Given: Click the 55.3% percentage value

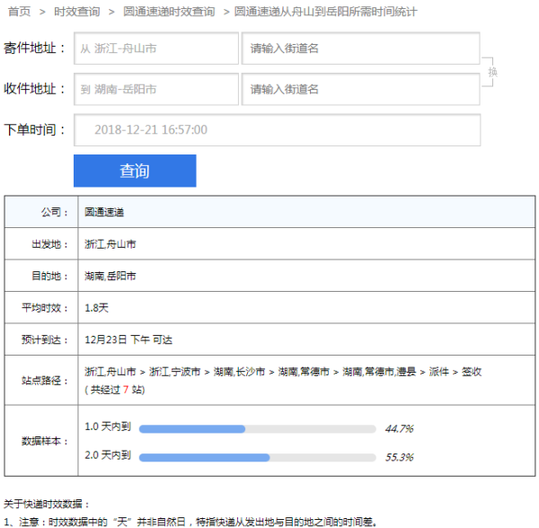Looking at the screenshot, I should click(400, 457).
